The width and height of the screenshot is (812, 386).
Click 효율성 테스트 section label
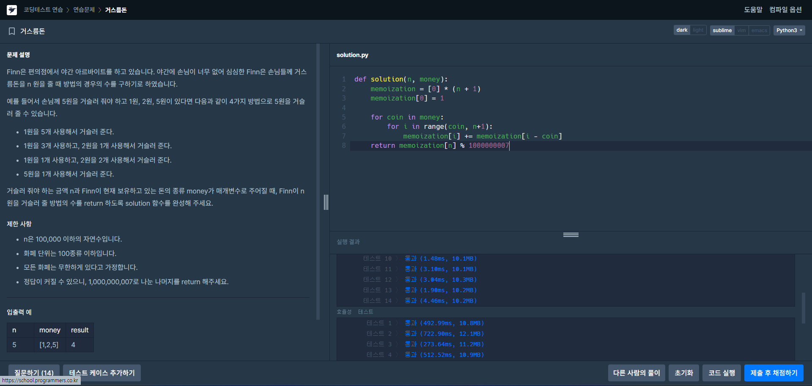coord(355,312)
